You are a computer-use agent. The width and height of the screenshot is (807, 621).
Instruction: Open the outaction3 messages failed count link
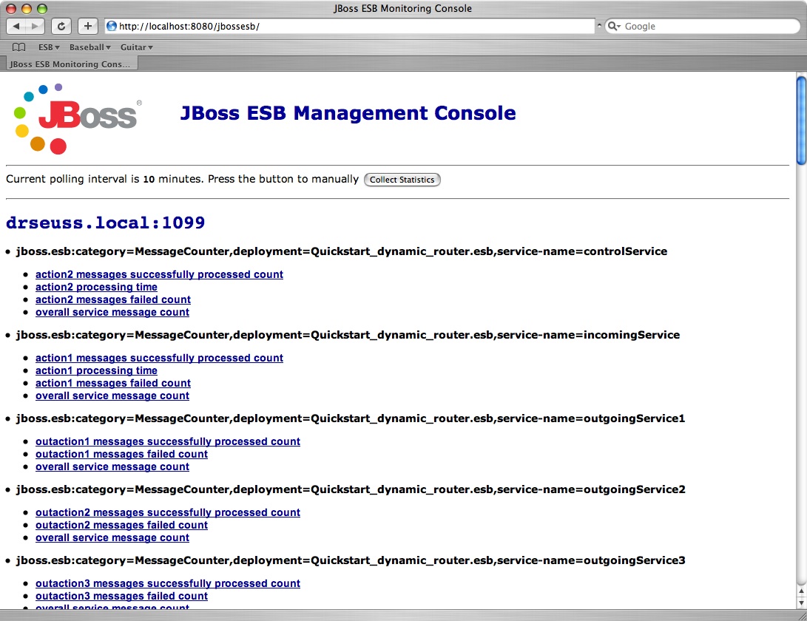[121, 596]
